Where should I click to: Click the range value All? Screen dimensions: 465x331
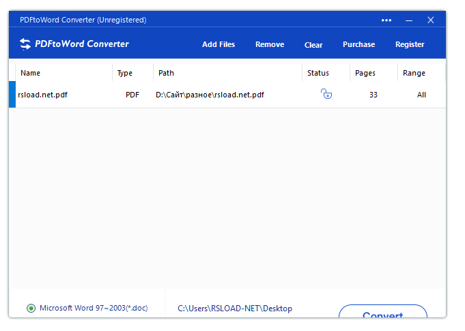421,95
